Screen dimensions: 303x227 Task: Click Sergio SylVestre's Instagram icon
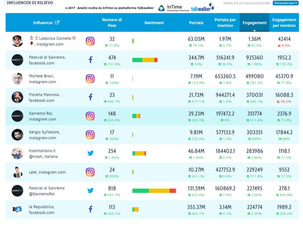(x=90, y=134)
